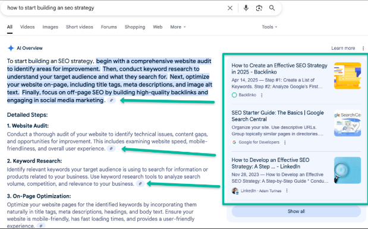Viewport: 368px width, 229px height.
Task: Open three-dot menu next to Google for Developers
Action: point(285,142)
